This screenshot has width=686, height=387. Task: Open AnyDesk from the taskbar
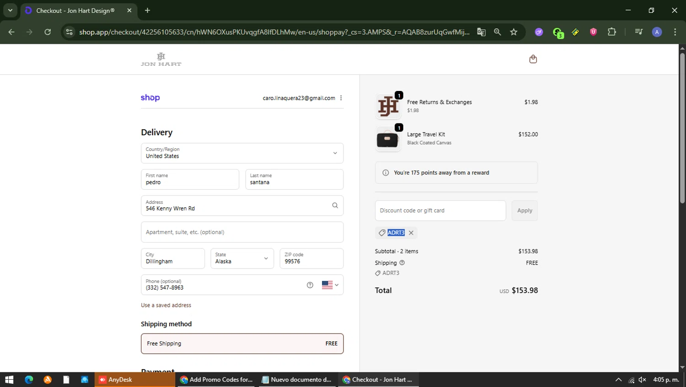point(135,380)
